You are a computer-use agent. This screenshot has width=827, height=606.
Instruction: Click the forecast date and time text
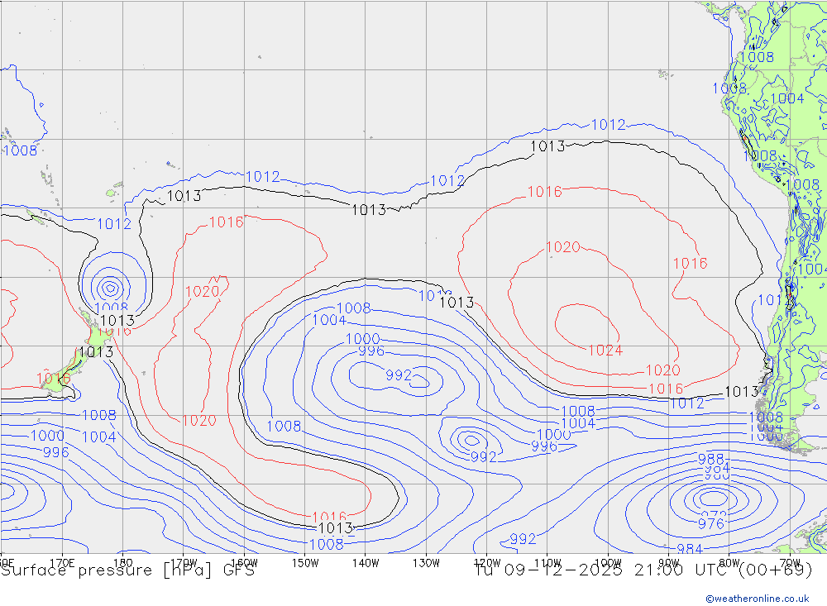pos(643,570)
